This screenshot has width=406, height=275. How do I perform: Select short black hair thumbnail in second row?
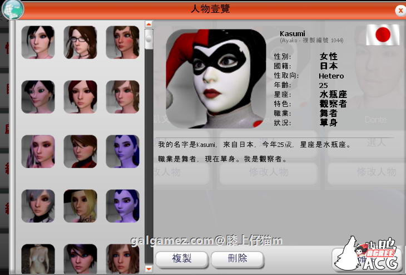[38, 97]
